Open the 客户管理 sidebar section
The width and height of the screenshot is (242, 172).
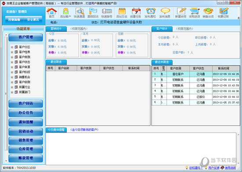[x=26, y=37]
